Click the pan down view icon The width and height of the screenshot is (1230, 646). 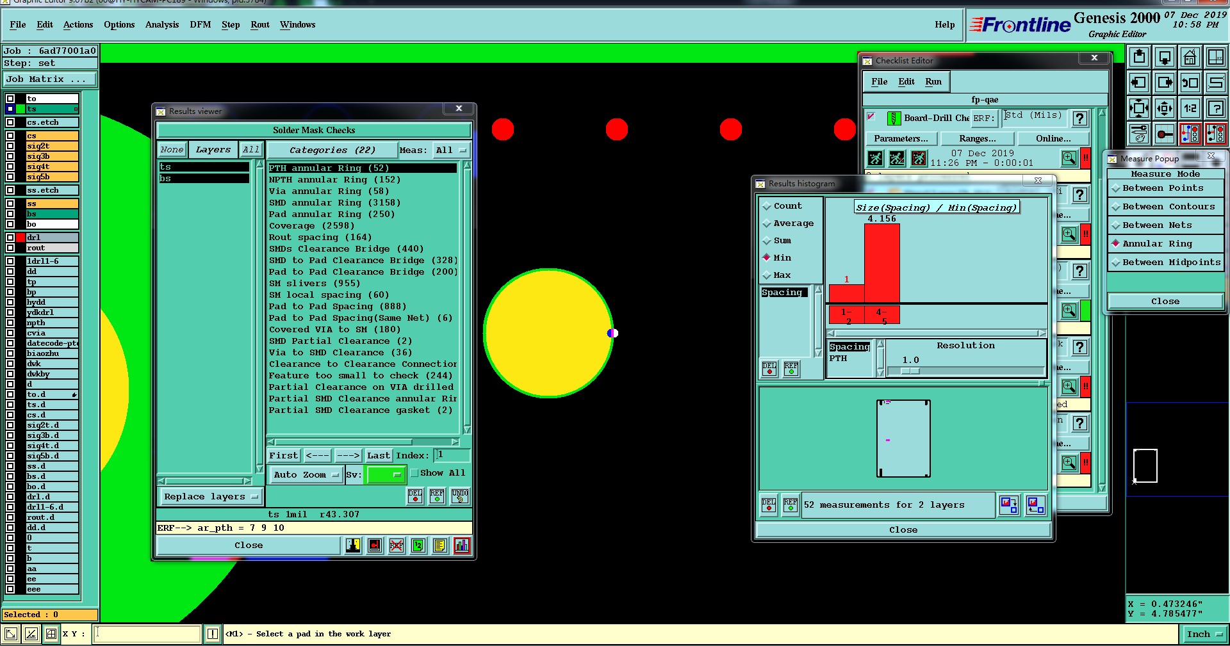click(x=1165, y=58)
